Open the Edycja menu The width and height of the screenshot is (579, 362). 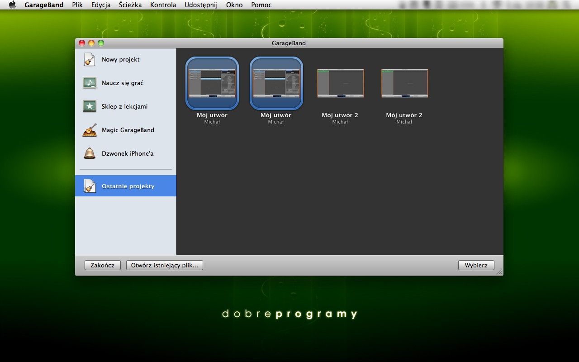[101, 5]
